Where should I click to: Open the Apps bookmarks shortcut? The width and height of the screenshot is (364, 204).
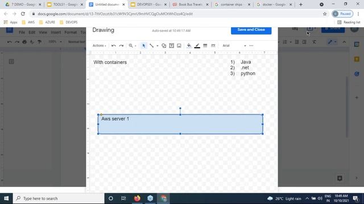click(10, 22)
